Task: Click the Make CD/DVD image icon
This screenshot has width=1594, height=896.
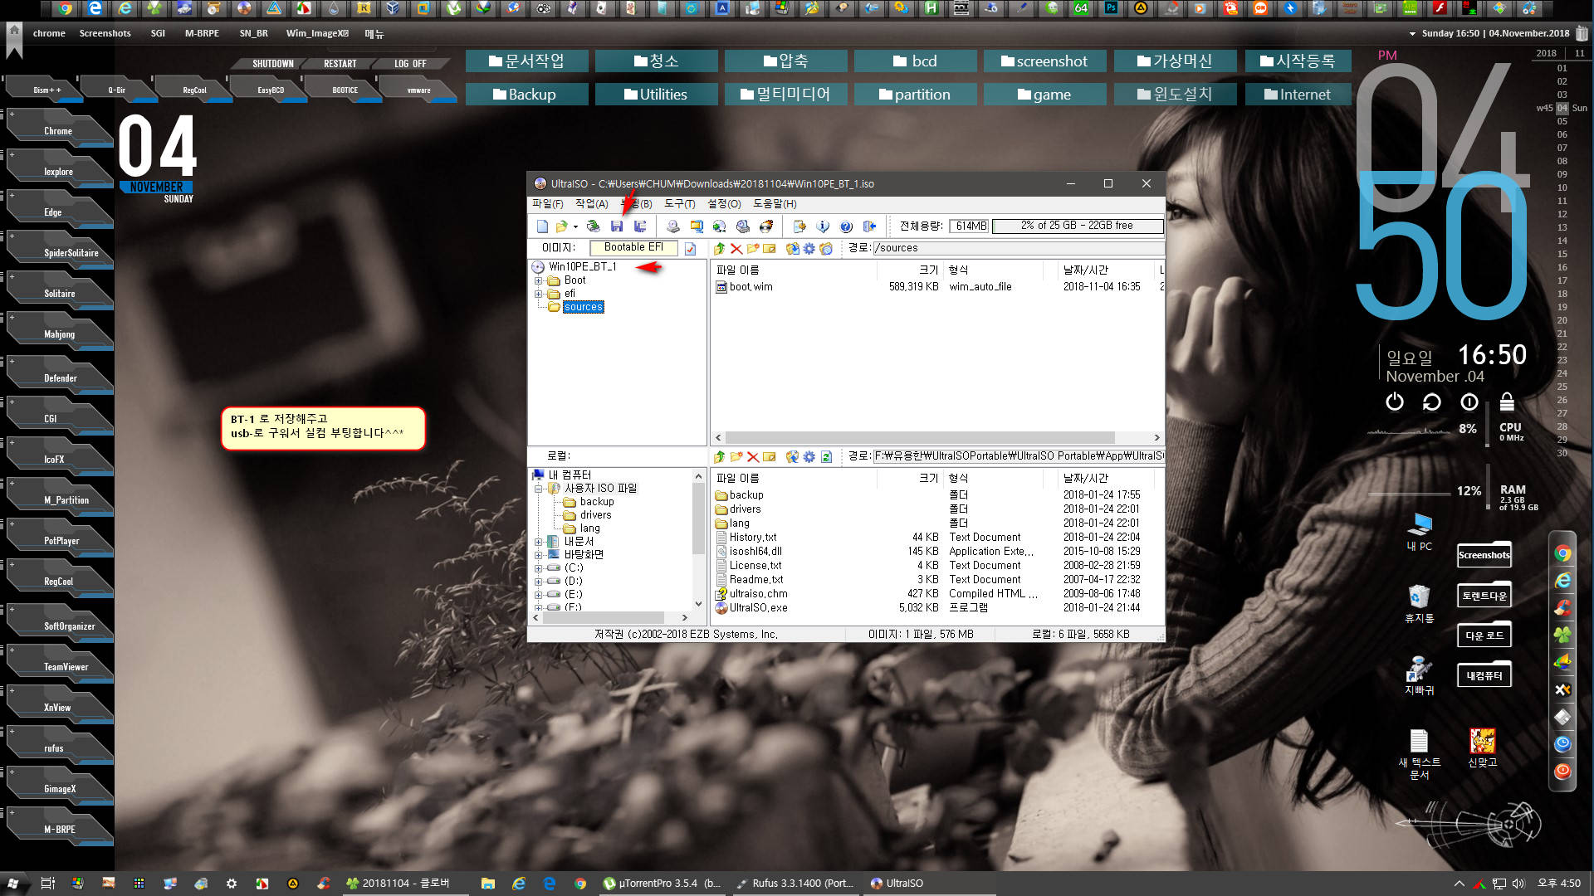Action: (673, 226)
